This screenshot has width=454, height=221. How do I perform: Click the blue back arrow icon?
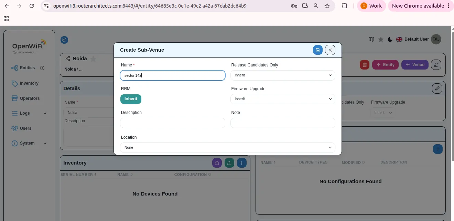[x=64, y=40]
